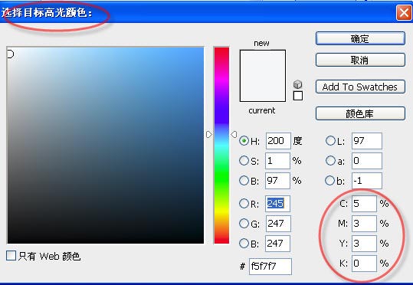Viewport: 413px width, 285px height.
Task: Click the Lab b field showing -1
Action: [x=367, y=181]
